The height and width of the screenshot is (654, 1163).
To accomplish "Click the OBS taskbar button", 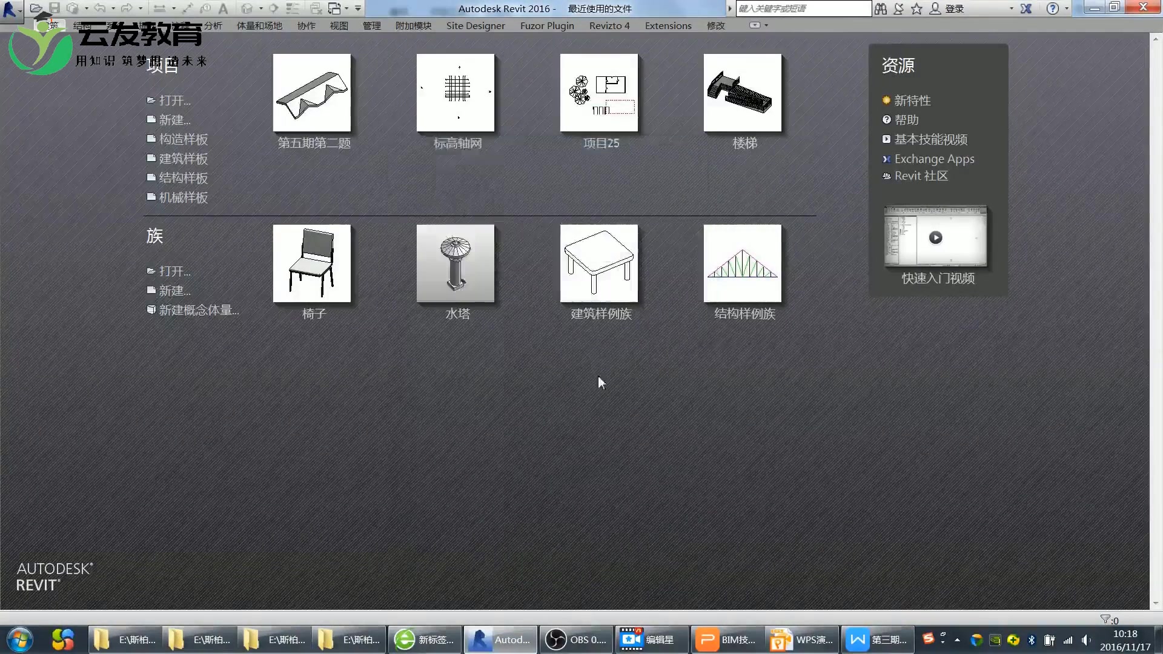I will coord(575,639).
